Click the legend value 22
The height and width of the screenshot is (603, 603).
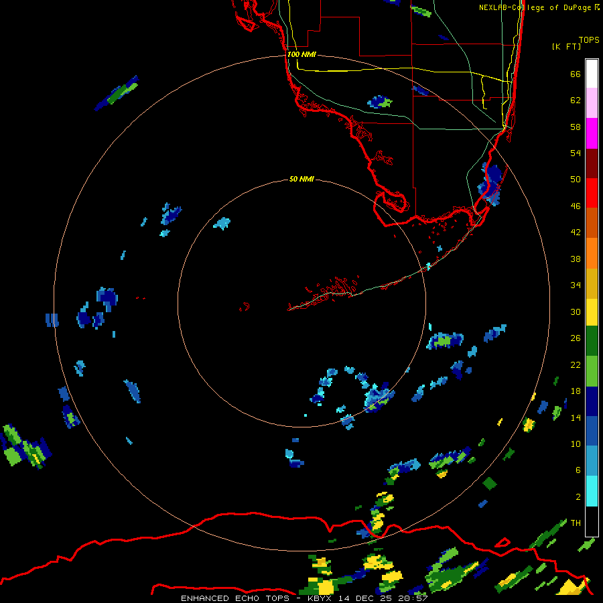[x=576, y=364]
